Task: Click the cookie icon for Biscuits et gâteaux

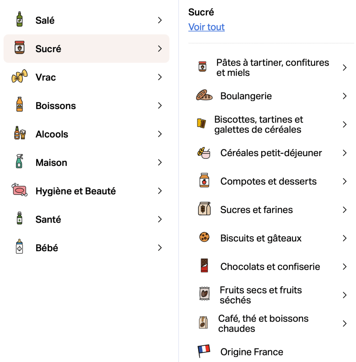Action: (x=204, y=237)
